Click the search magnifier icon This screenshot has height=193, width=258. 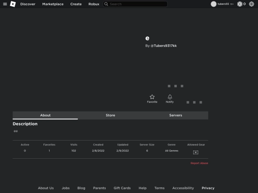coord(106,4)
